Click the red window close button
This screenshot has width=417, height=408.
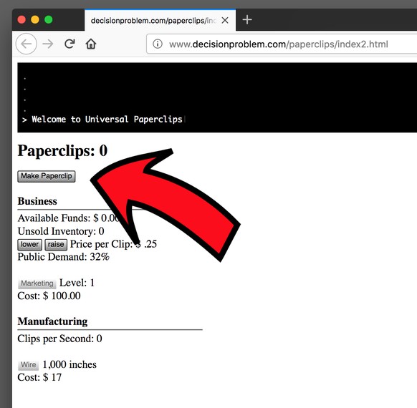(x=21, y=19)
